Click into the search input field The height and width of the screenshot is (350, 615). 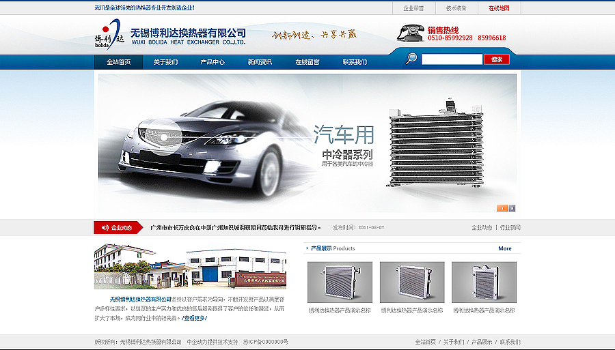pos(452,59)
